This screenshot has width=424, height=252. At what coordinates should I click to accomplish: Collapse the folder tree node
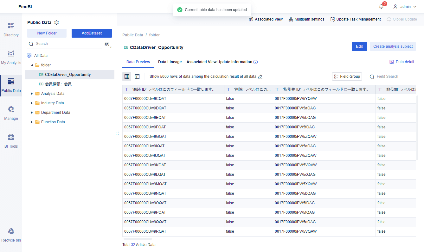pyautogui.click(x=32, y=65)
